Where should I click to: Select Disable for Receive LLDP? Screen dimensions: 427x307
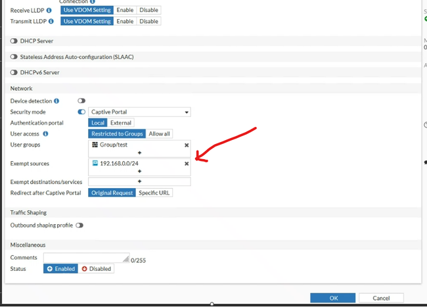148,10
